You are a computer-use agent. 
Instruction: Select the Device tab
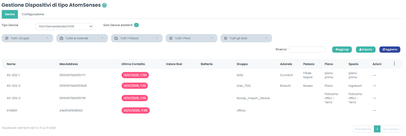click(10, 14)
